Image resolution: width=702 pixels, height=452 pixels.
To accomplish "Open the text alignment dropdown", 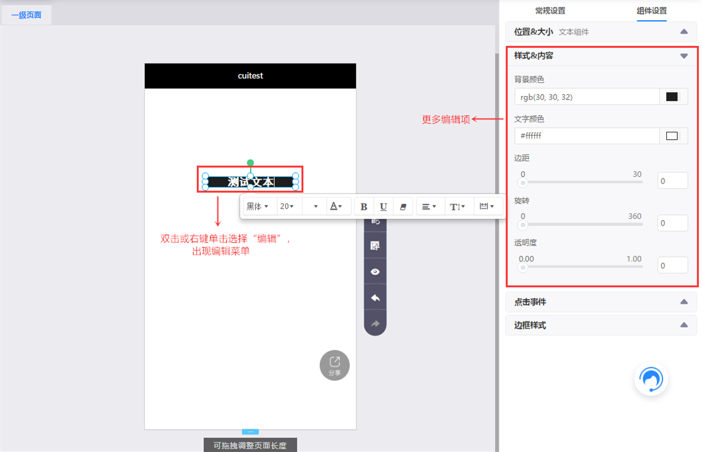I will [x=429, y=206].
